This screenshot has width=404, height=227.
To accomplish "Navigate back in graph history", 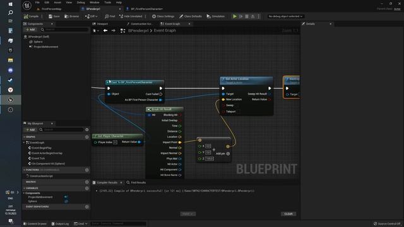I will coord(105,30).
